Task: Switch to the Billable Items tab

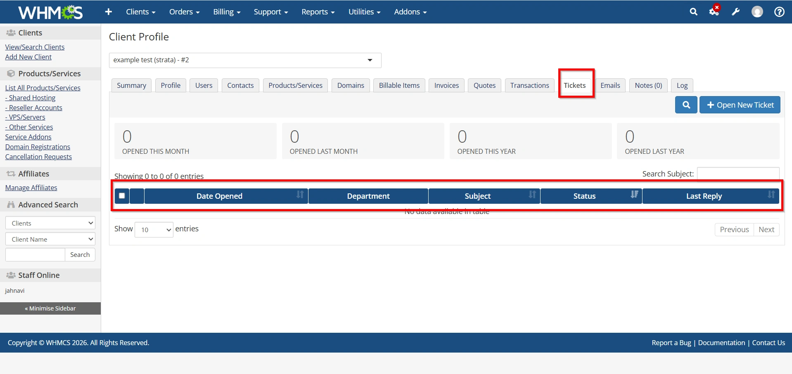Action: coord(399,85)
